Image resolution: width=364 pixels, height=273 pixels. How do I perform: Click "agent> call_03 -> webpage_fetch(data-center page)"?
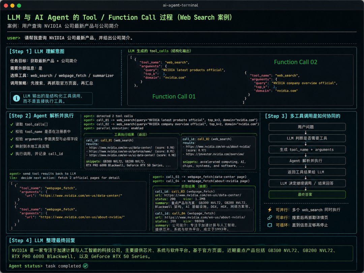200,177
